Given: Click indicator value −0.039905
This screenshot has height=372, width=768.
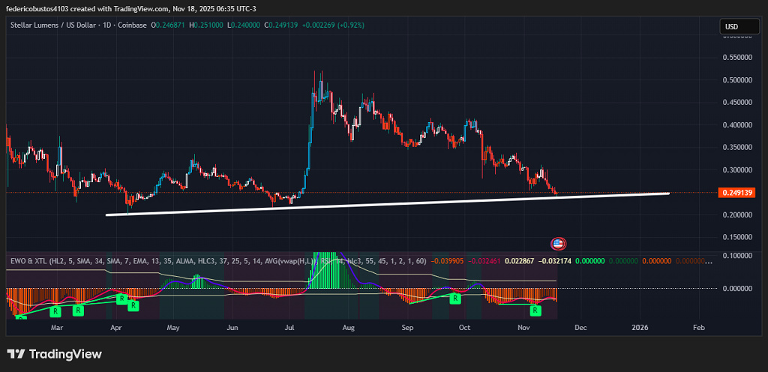Looking at the screenshot, I should 447,262.
